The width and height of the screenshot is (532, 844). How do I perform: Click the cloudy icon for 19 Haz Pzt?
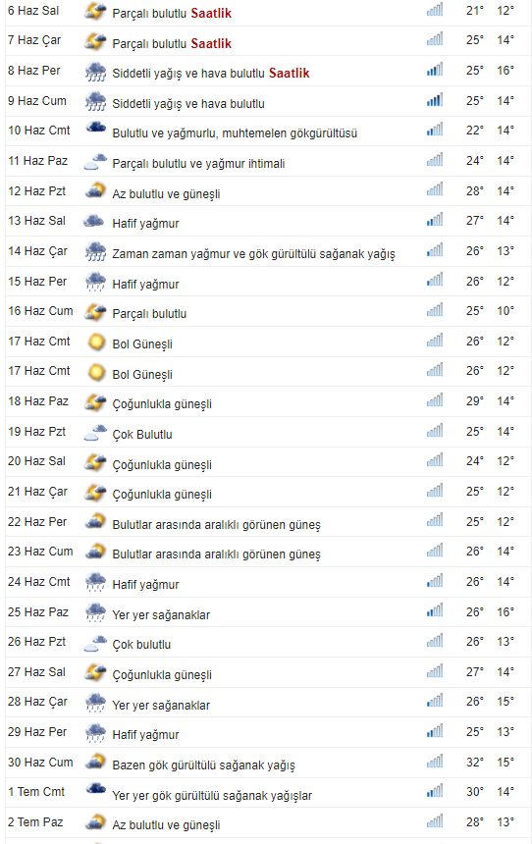[x=95, y=432]
